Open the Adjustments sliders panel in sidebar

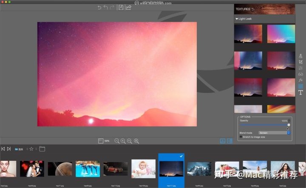coord(300,68)
